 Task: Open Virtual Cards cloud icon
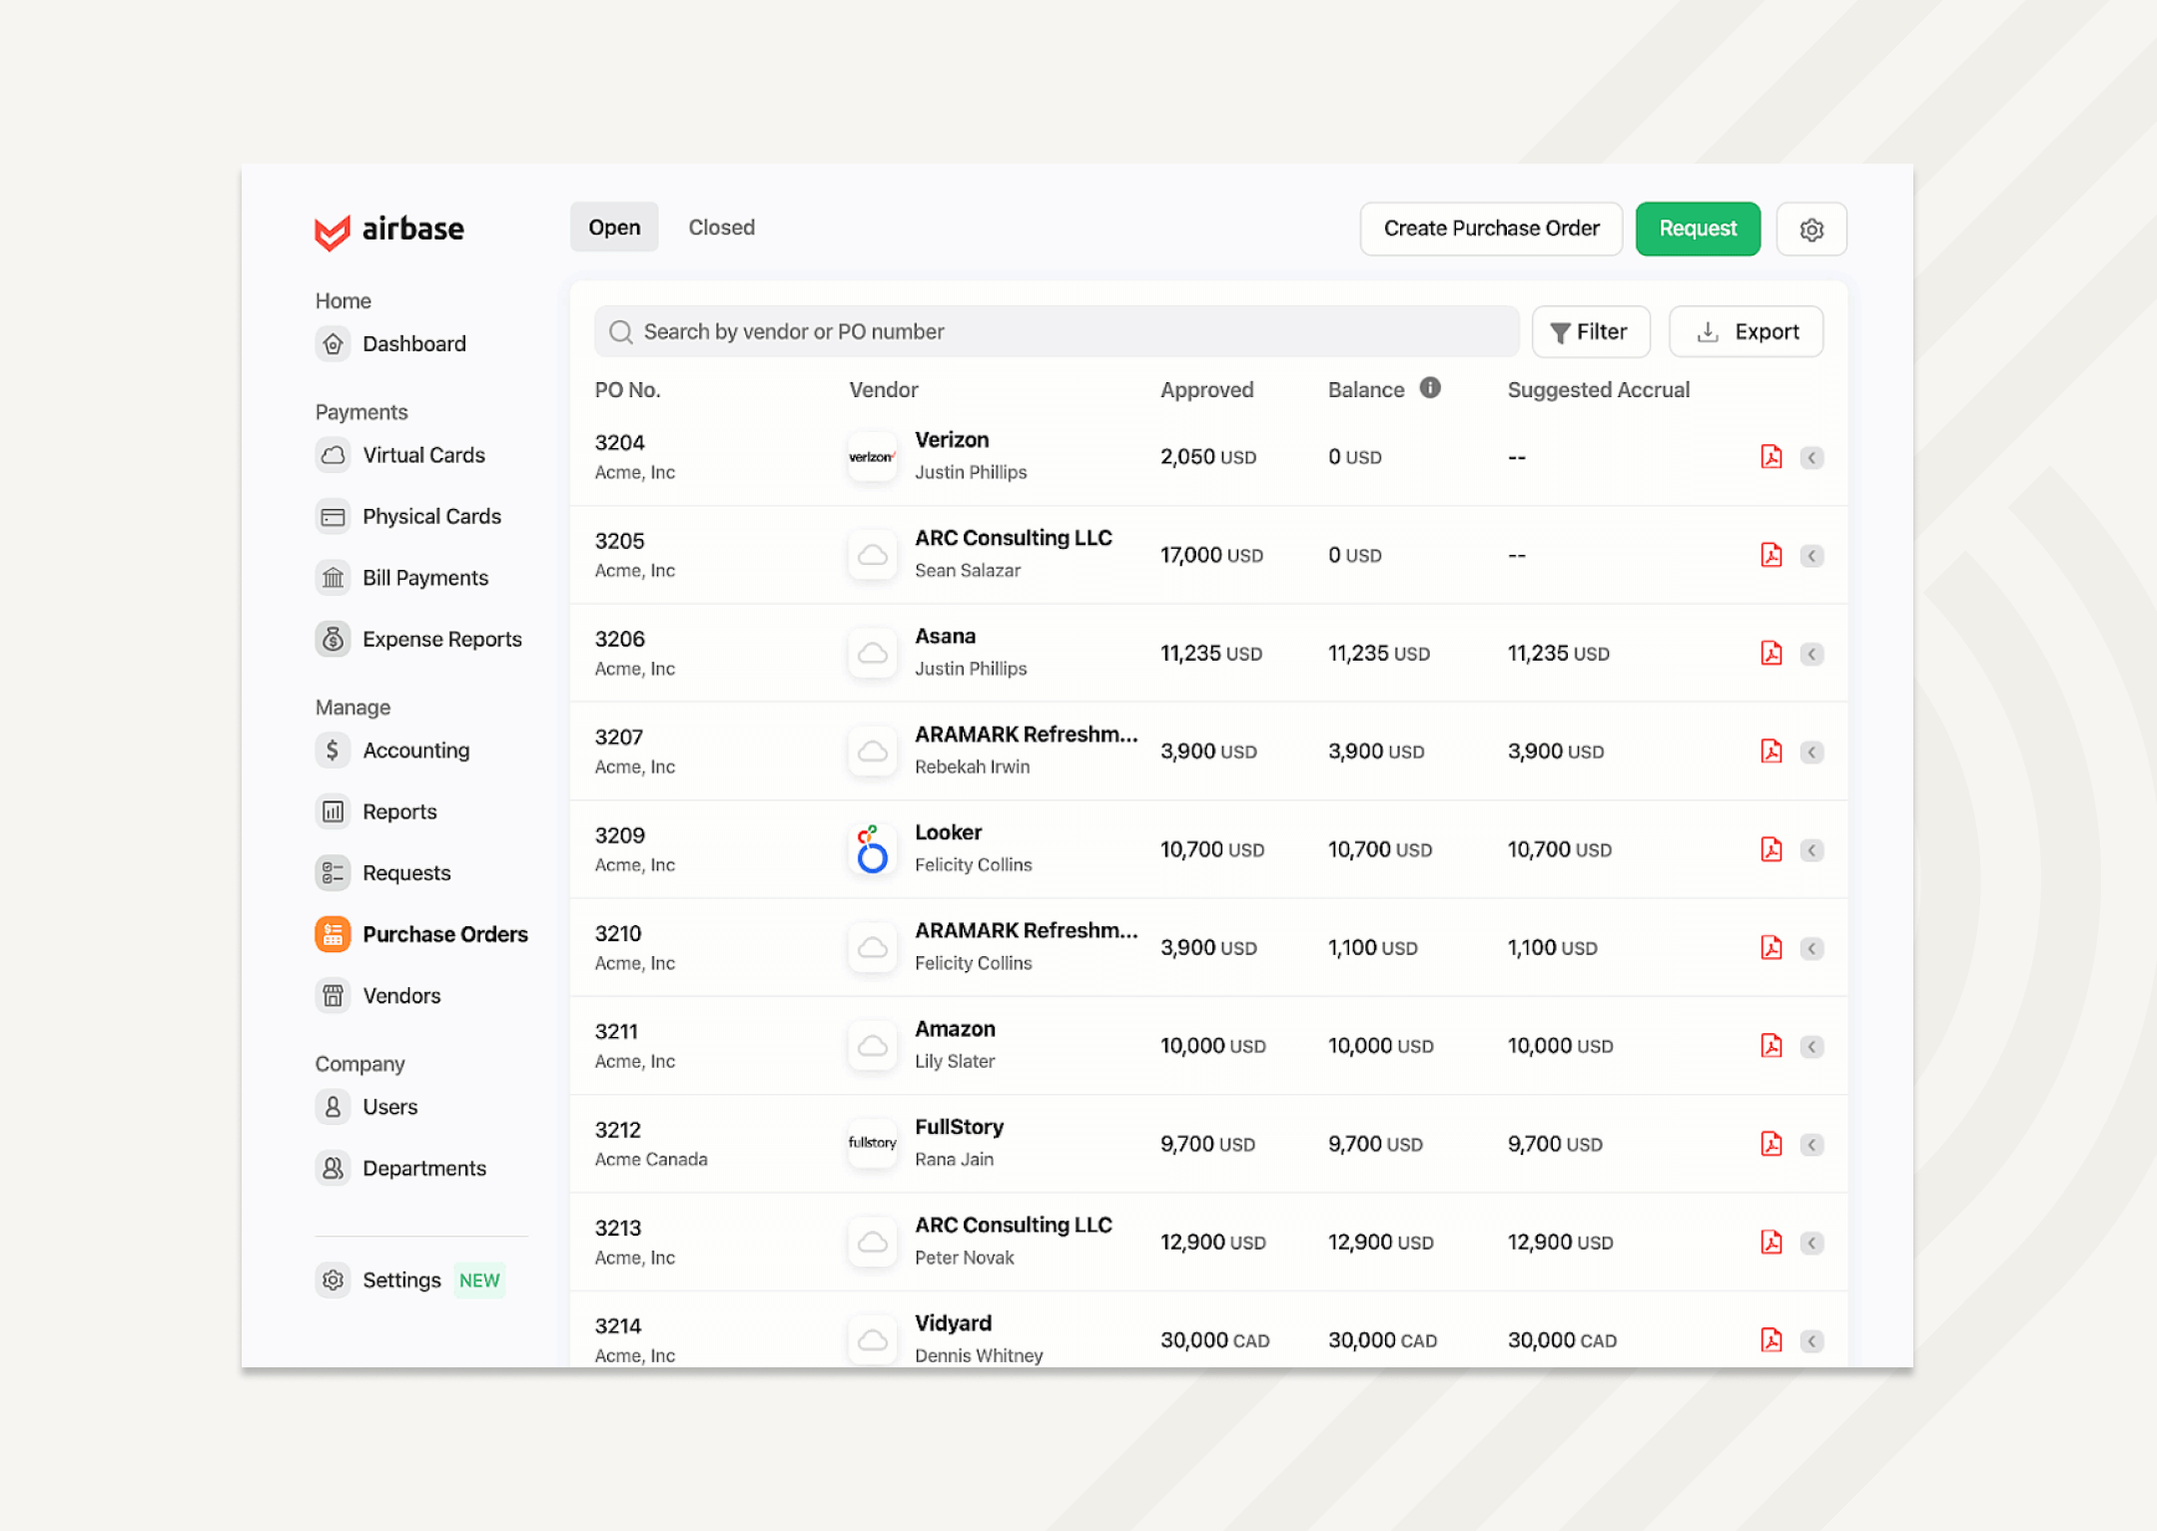(x=333, y=455)
